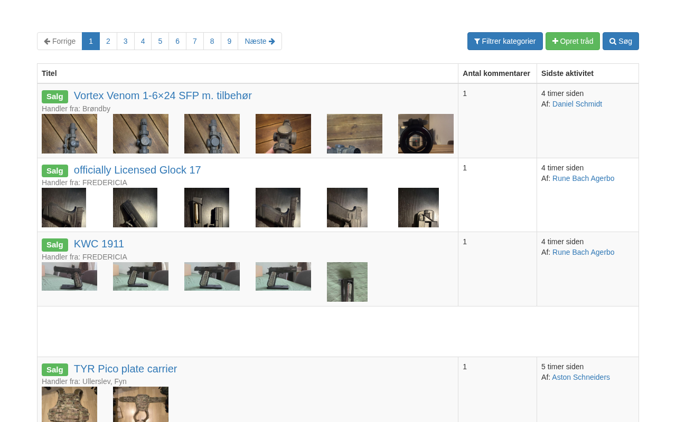Select page 1 in pagination
Screen dimensions: 676x422
click(x=91, y=41)
